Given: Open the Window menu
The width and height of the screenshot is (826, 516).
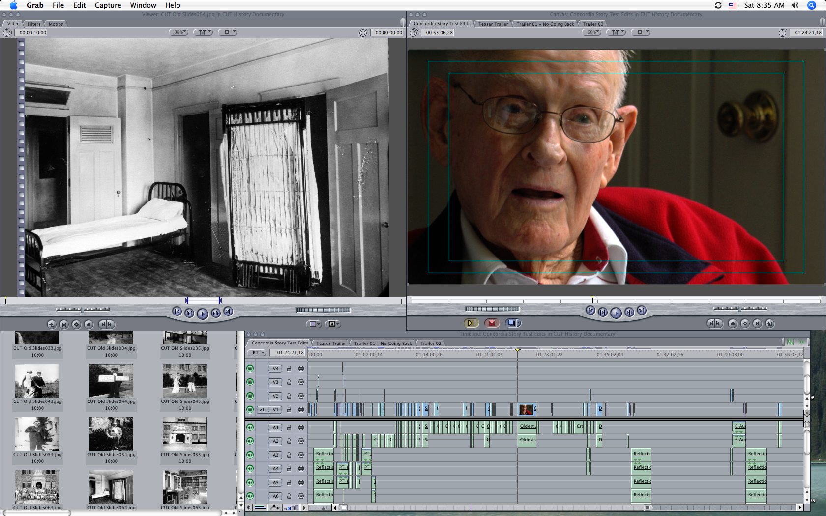Looking at the screenshot, I should [143, 5].
